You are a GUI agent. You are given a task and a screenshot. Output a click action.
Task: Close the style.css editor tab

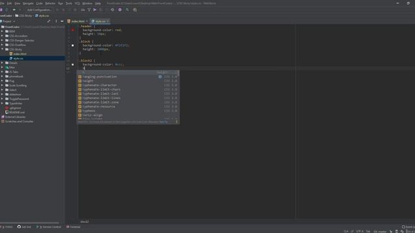108,21
